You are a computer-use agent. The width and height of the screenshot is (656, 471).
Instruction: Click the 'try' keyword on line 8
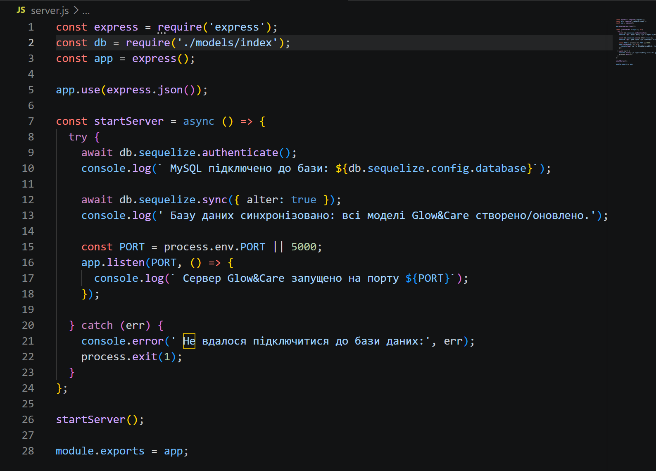[x=78, y=137]
